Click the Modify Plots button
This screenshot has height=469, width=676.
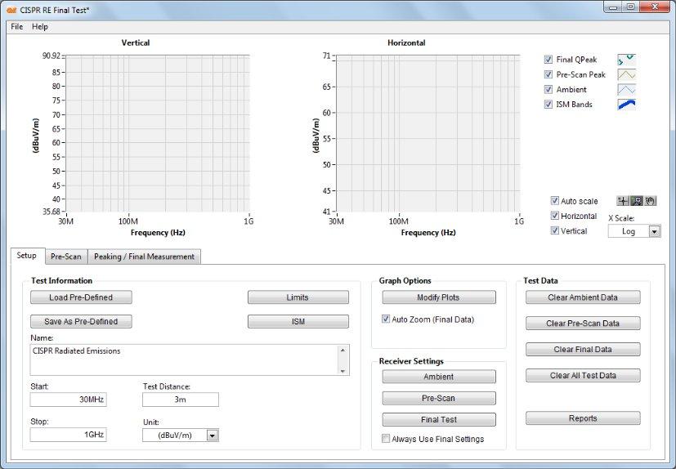point(439,297)
